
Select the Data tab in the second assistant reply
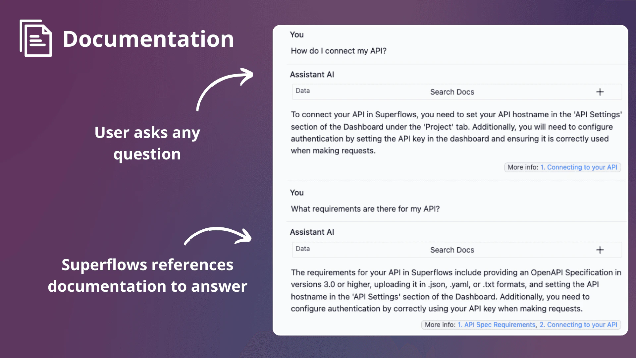click(302, 249)
